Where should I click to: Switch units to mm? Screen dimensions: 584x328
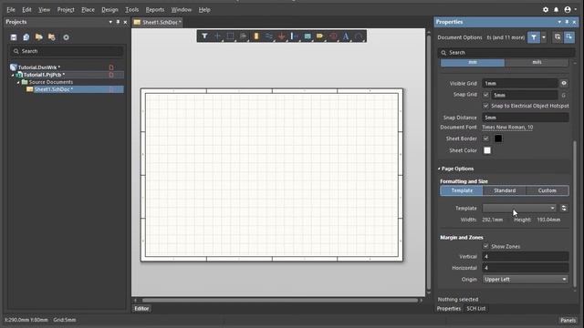pyautogui.click(x=473, y=62)
